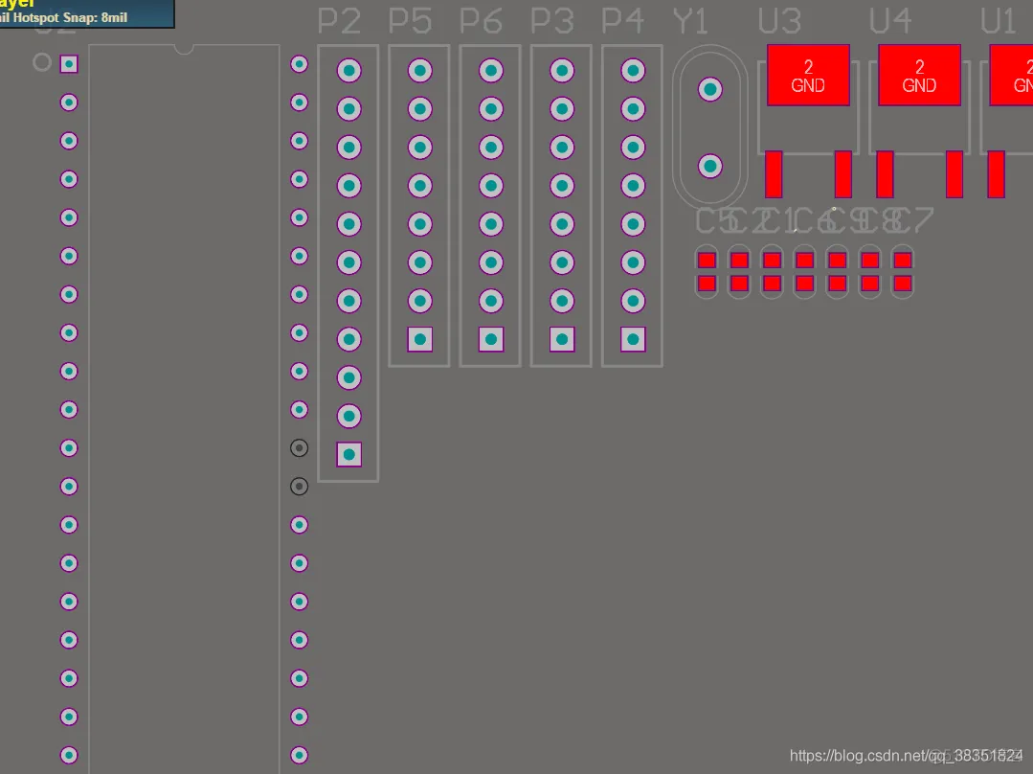
Task: Click the lower pad of the leftmost capacitor
Action: [x=707, y=284]
